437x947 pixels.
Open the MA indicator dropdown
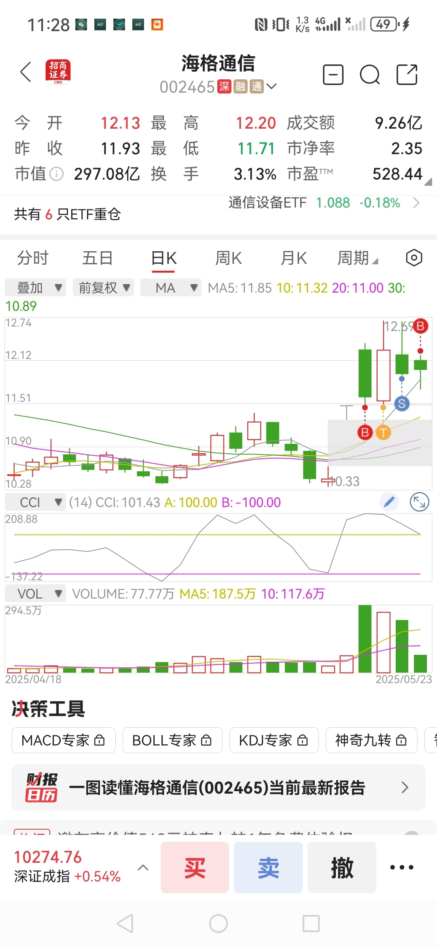point(171,288)
